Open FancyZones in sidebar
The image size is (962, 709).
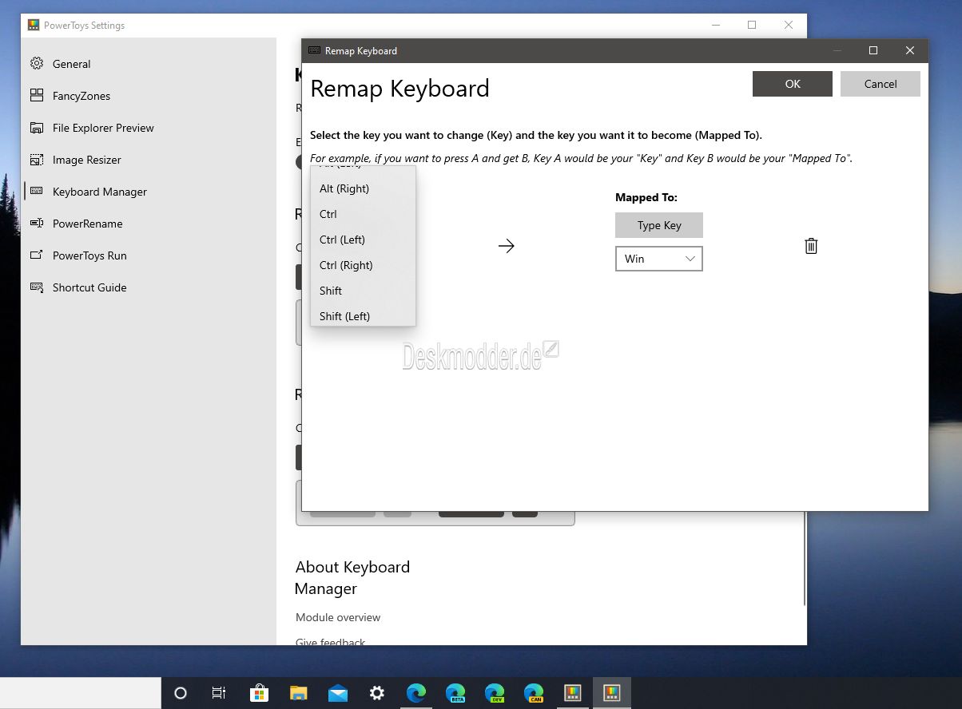[81, 96]
